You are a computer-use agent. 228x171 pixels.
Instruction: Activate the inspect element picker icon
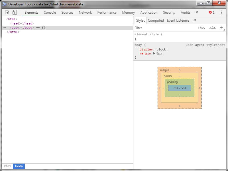[x=7, y=13]
